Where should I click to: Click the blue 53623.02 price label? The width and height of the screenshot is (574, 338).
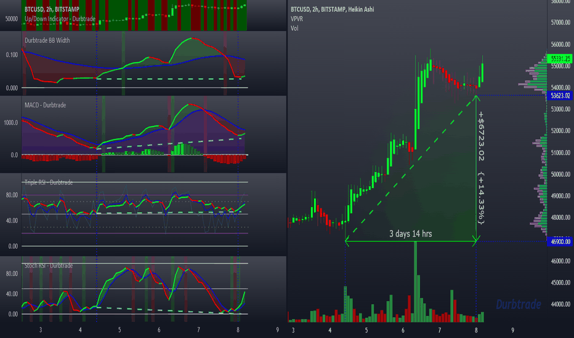[560, 95]
